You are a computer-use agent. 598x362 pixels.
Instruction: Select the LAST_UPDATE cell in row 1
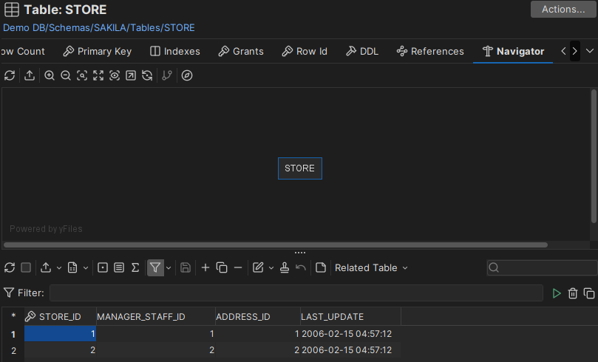click(x=350, y=334)
